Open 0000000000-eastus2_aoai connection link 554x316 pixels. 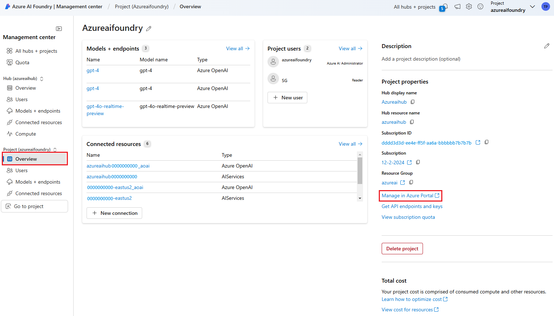pyautogui.click(x=115, y=187)
